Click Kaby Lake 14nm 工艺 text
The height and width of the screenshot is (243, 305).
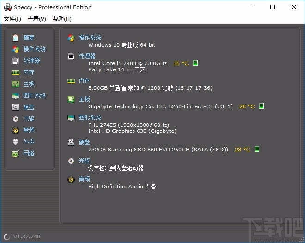tap(117, 69)
